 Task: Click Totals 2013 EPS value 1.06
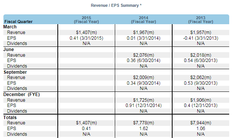(201, 129)
